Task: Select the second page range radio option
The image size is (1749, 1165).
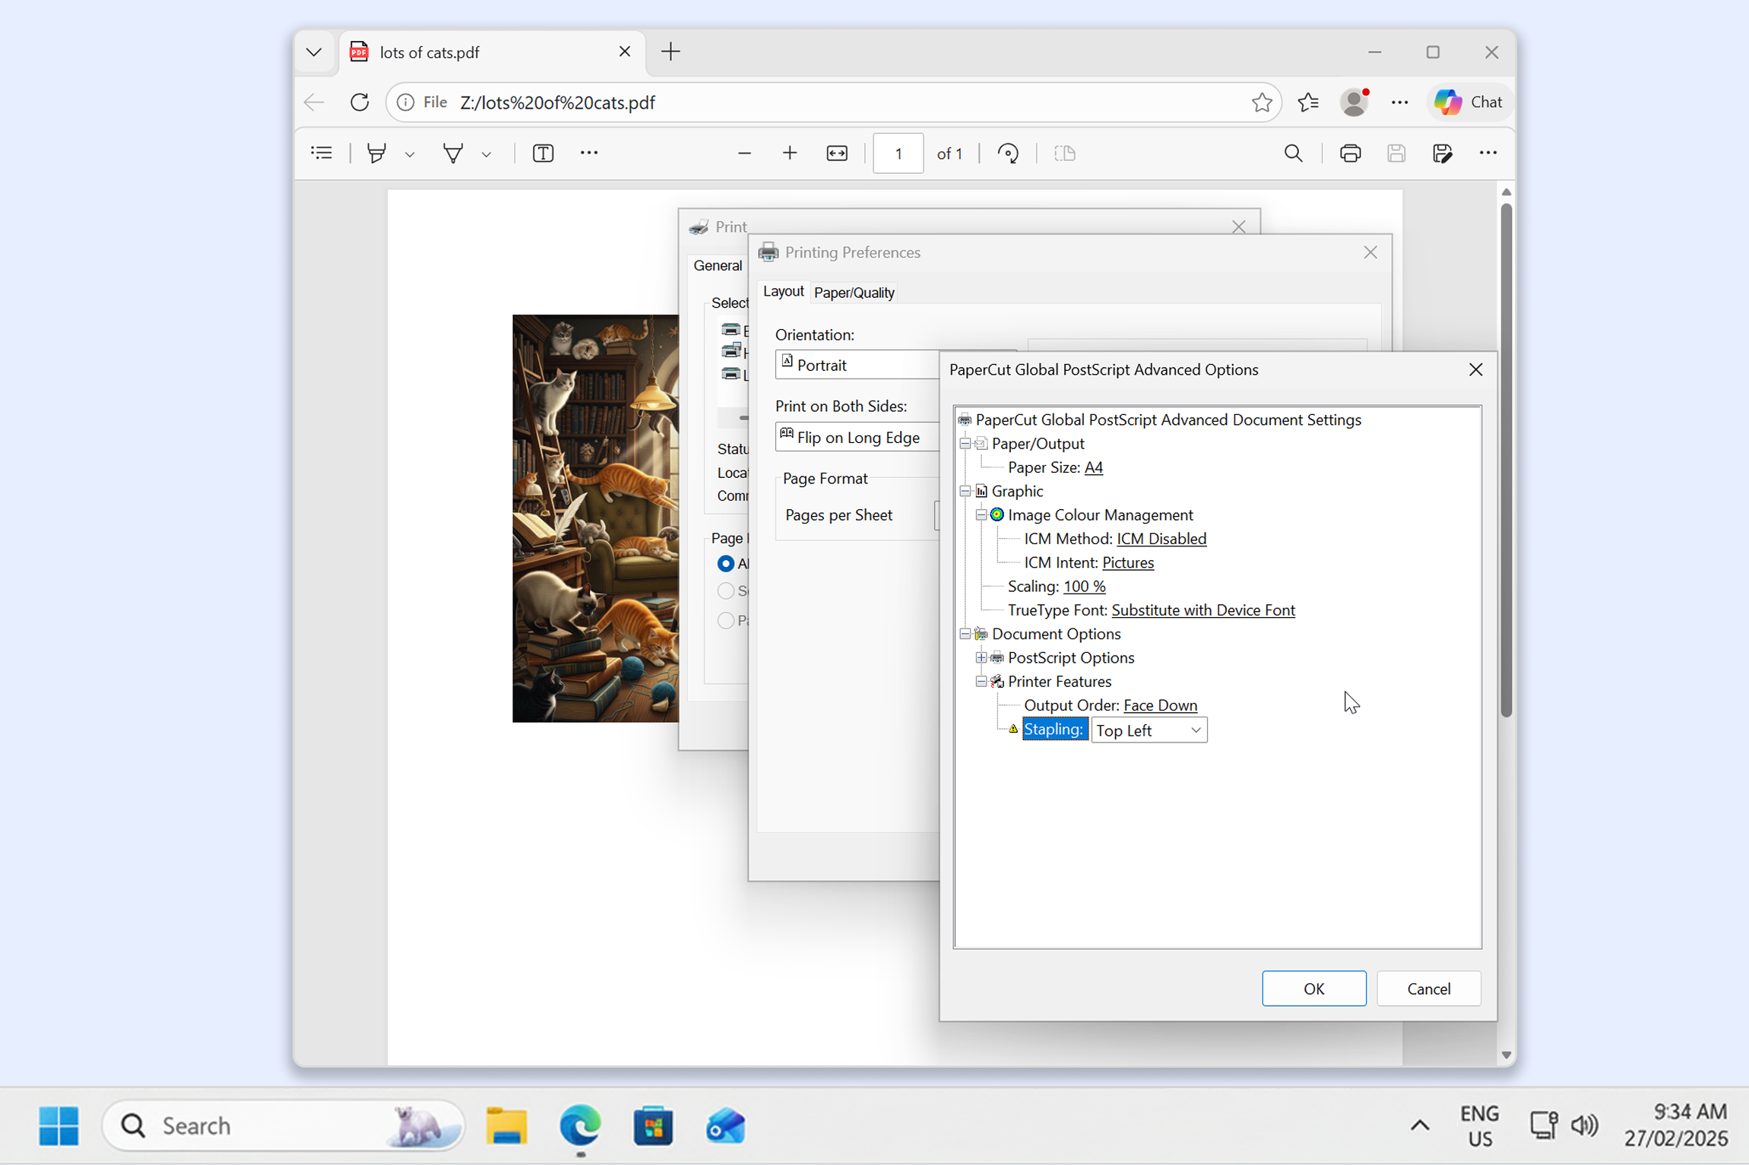Action: [725, 590]
